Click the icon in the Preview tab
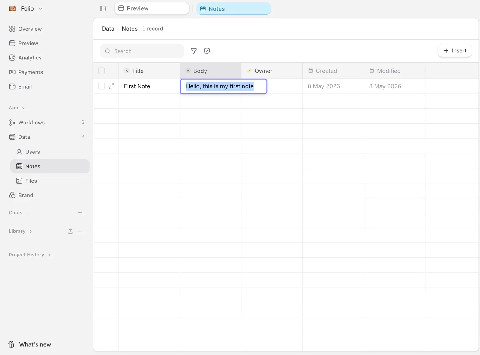The width and height of the screenshot is (480, 355). [x=121, y=8]
